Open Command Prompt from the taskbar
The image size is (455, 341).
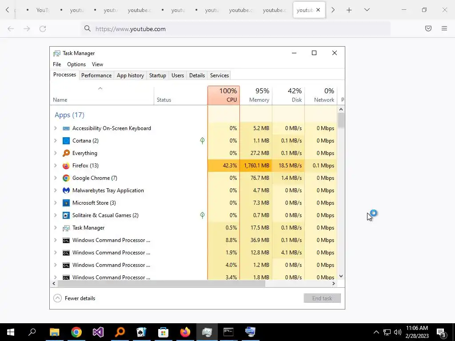pyautogui.click(x=229, y=332)
